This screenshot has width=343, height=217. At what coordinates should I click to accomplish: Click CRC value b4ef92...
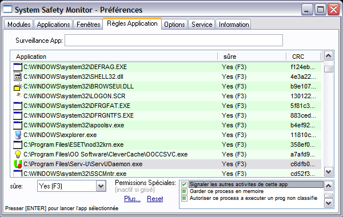coord(303,125)
